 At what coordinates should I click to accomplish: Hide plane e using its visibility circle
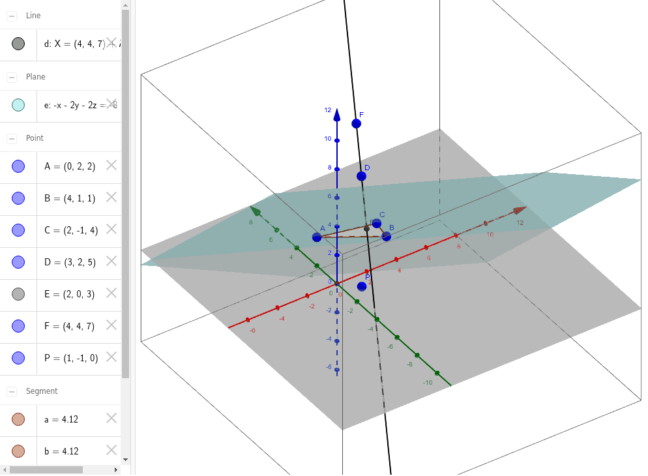[18, 104]
